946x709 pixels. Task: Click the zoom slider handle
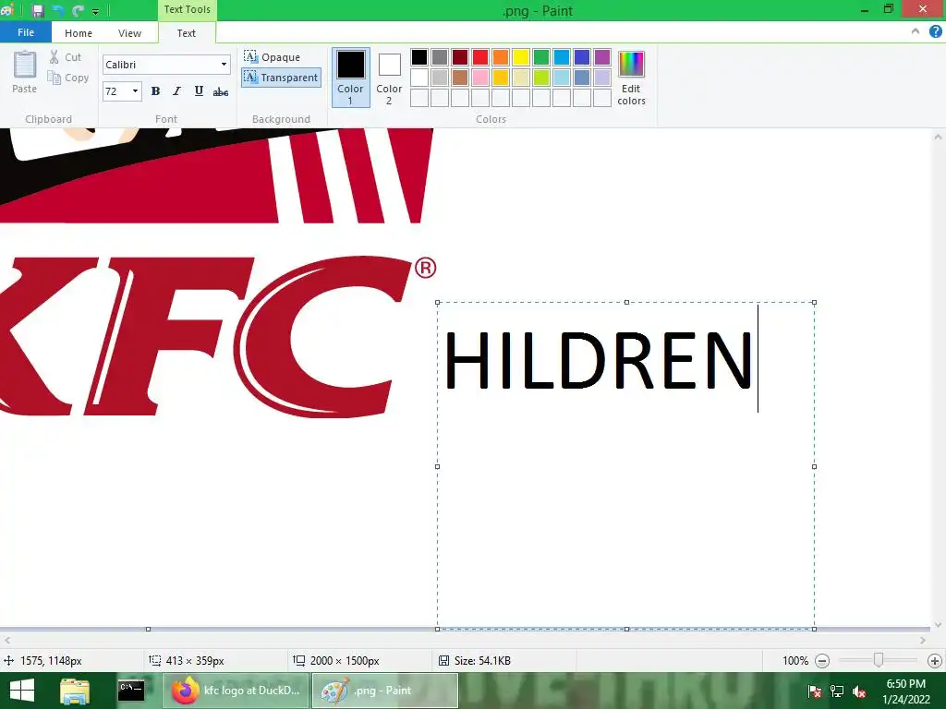pos(879,660)
